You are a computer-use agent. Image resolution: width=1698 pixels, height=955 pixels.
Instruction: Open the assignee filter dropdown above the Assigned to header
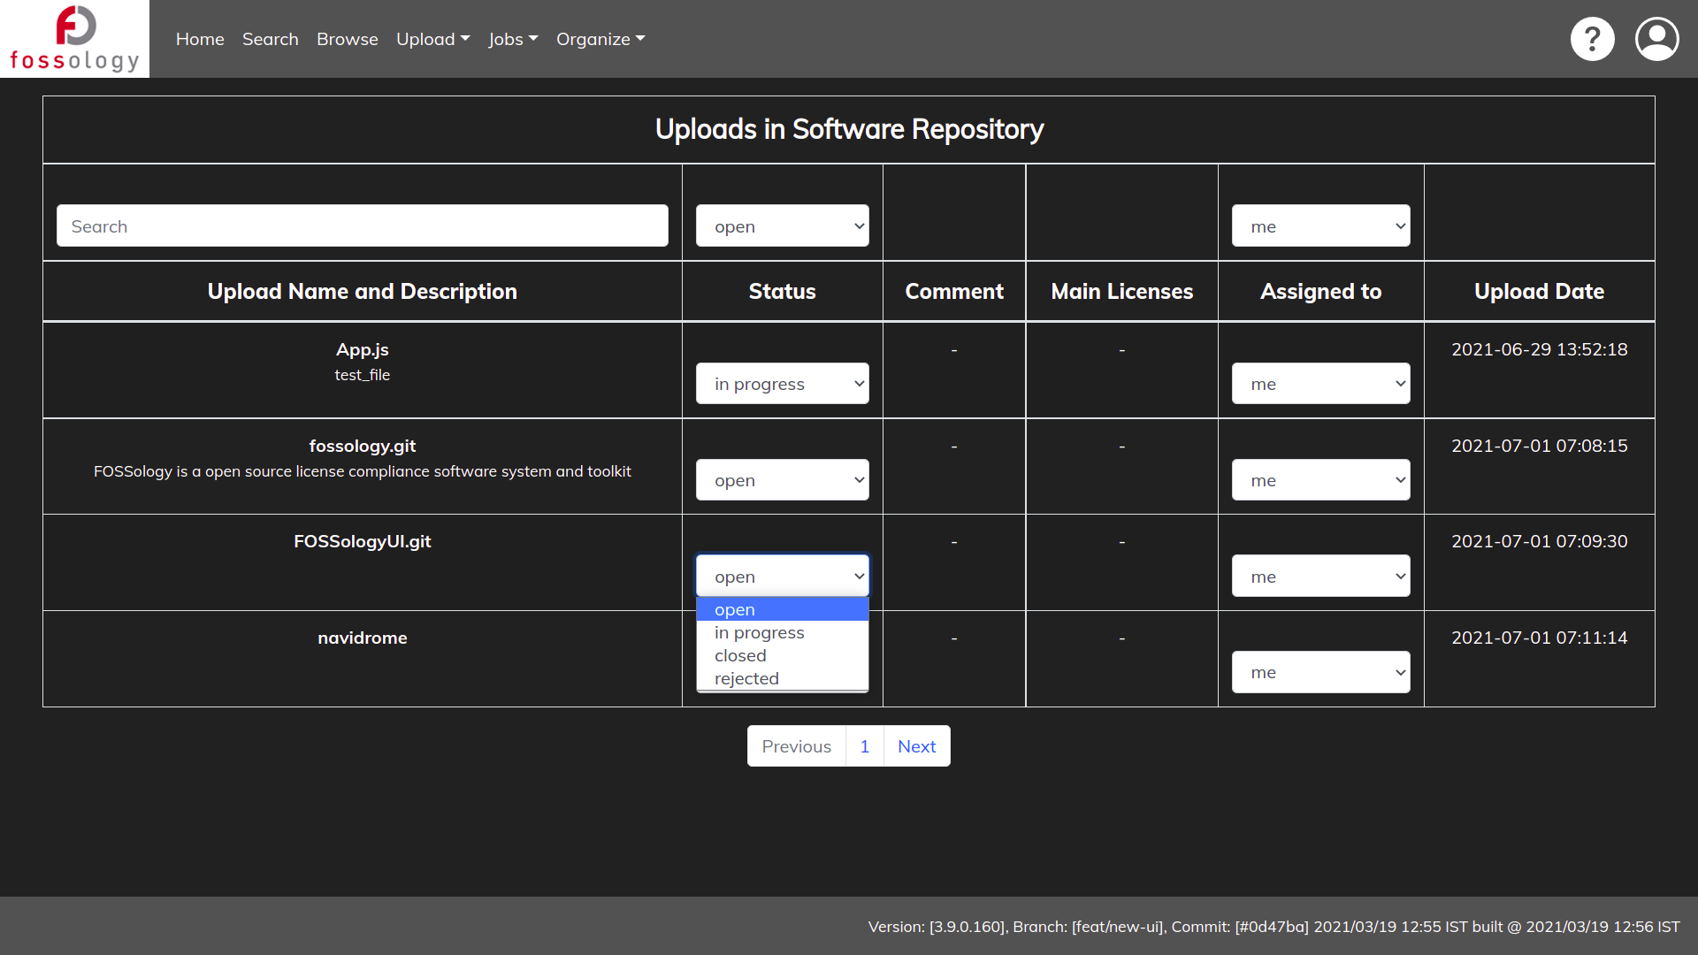tap(1321, 226)
